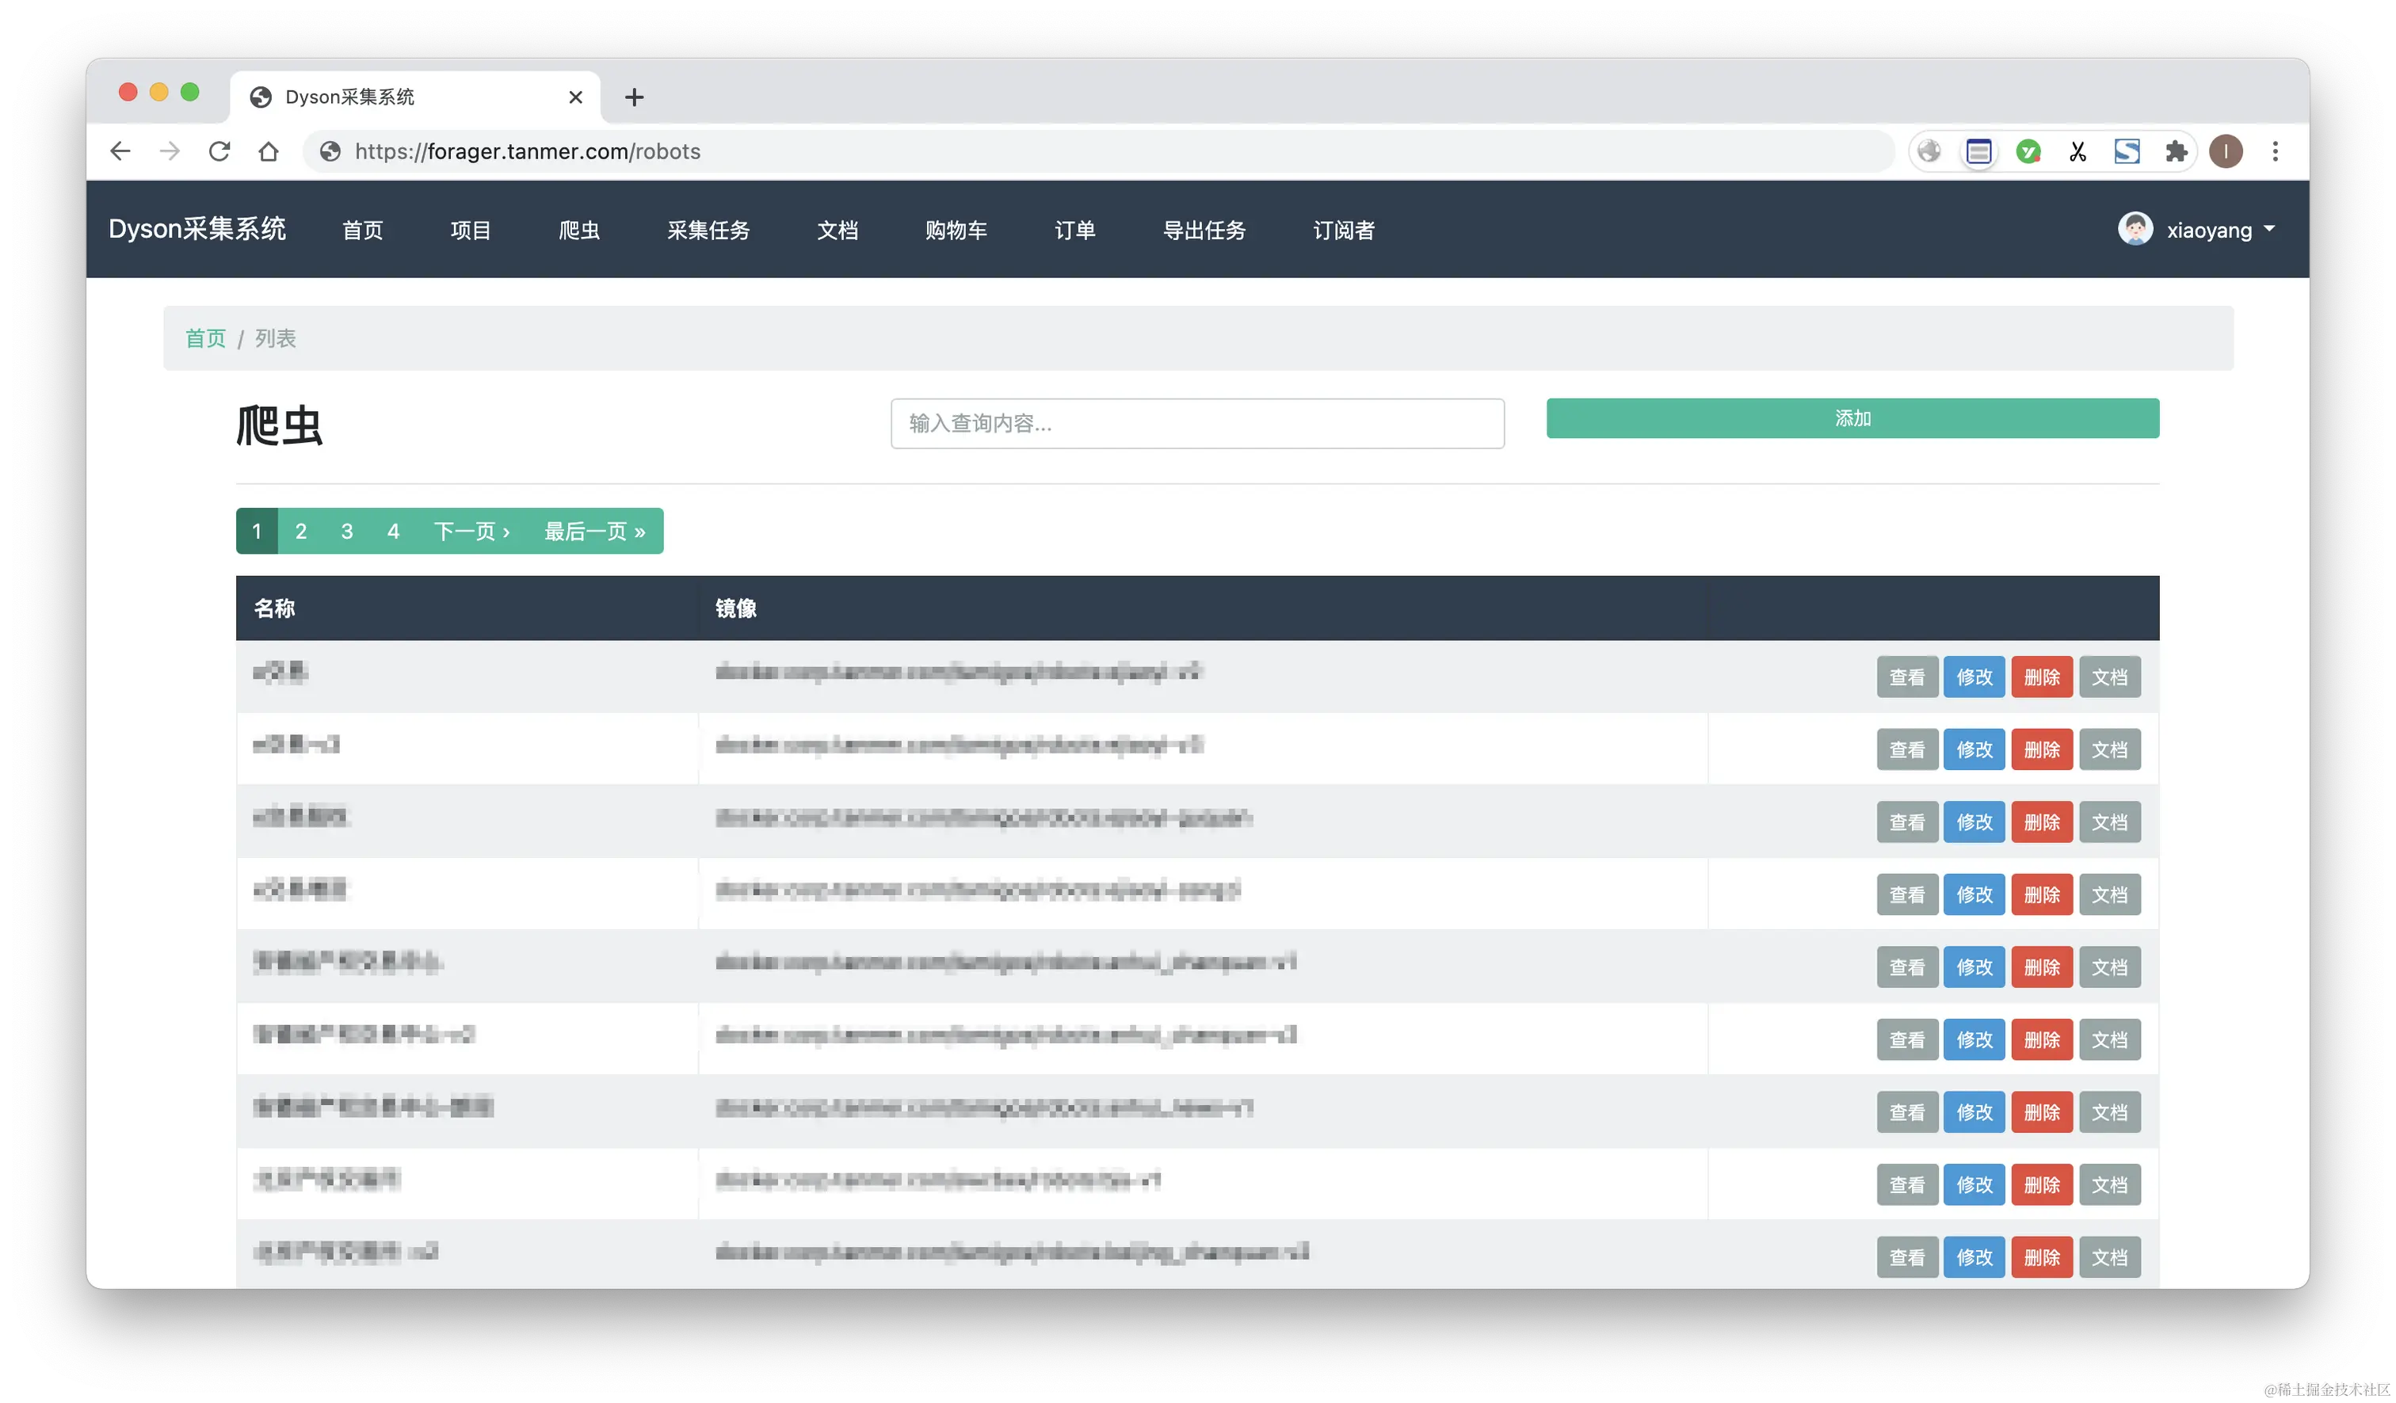Open Chrome three-dot menu
The height and width of the screenshot is (1403, 2396).
pyautogui.click(x=2276, y=151)
